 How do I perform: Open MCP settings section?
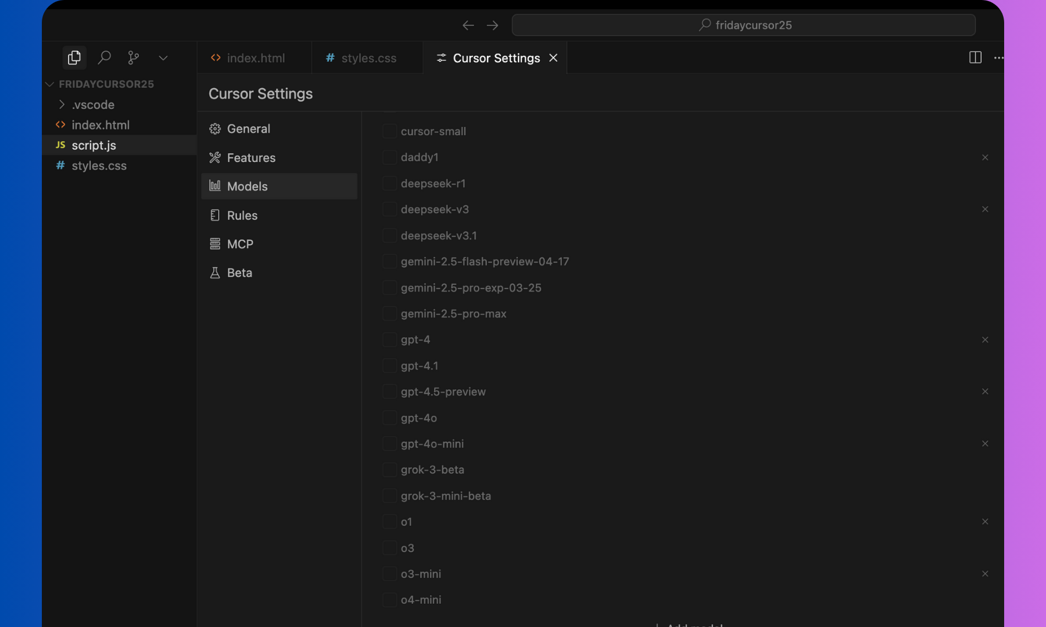[279, 244]
